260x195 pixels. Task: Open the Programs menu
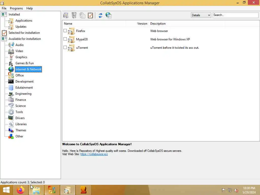tap(16, 8)
